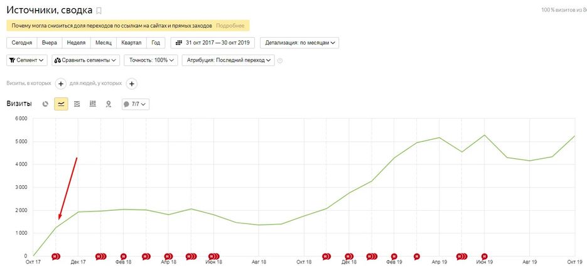Image resolution: width=587 pixels, height=273 pixels.
Task: Click Сравнить сегменты button
Action: 86,60
